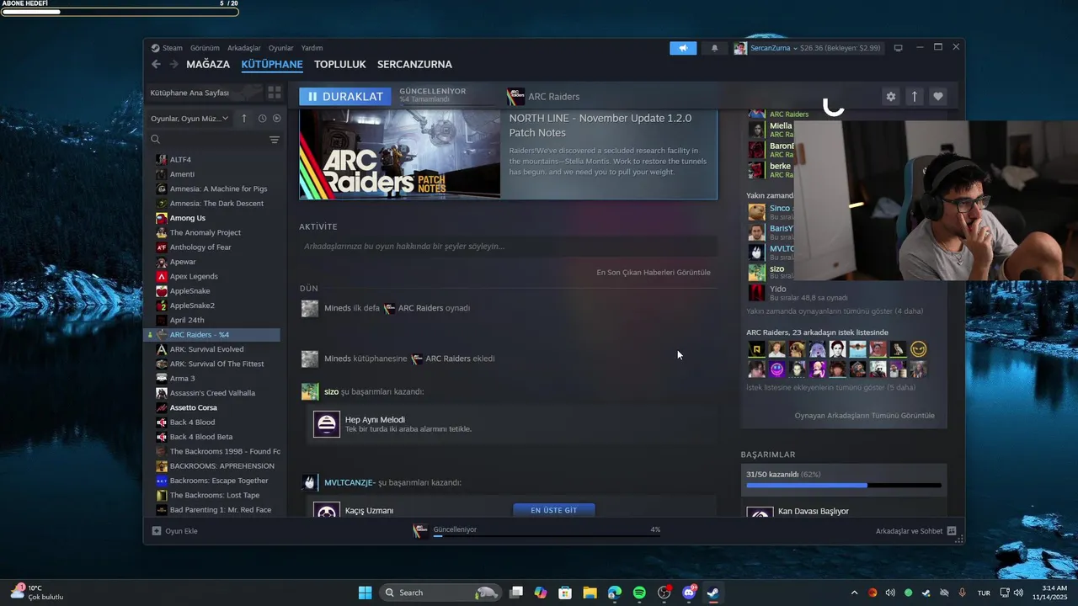Image resolution: width=1078 pixels, height=606 pixels.
Task: Open Discord from the taskbar
Action: pos(689,593)
